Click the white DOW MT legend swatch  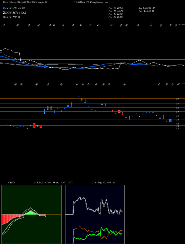point(4,13)
